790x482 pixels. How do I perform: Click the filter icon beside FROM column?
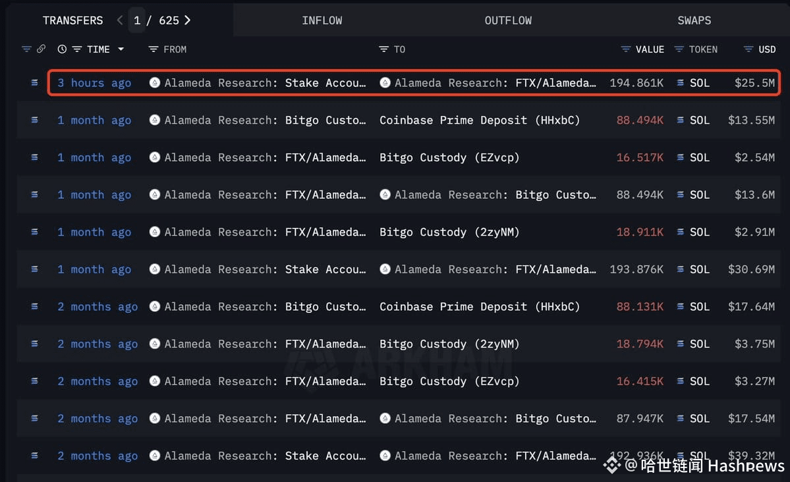[154, 49]
